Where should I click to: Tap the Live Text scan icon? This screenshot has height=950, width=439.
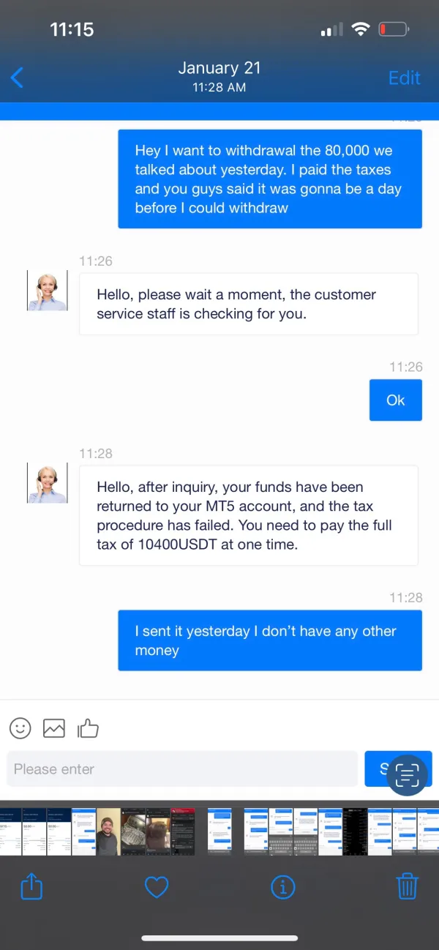click(x=407, y=774)
